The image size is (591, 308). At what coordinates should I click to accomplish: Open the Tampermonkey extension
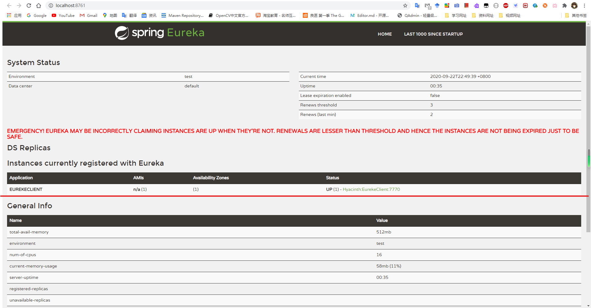pyautogui.click(x=486, y=6)
